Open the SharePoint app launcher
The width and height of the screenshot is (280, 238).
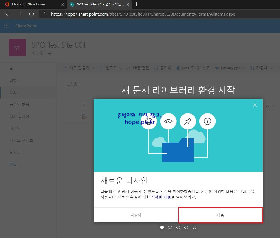click(x=7, y=26)
